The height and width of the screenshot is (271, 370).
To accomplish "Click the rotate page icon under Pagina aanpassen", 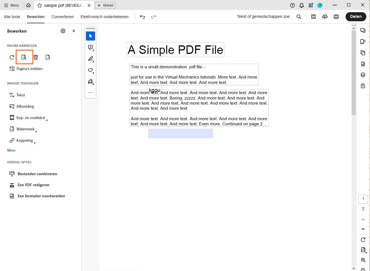I will click(12, 57).
